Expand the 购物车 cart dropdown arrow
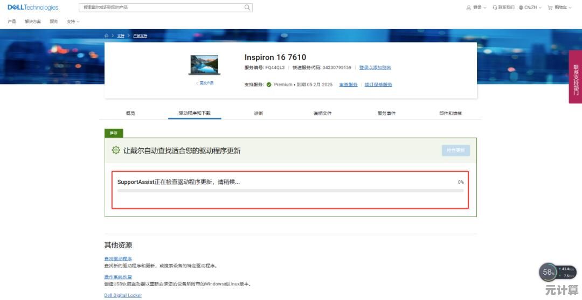This screenshot has height=300, width=582. (x=570, y=8)
